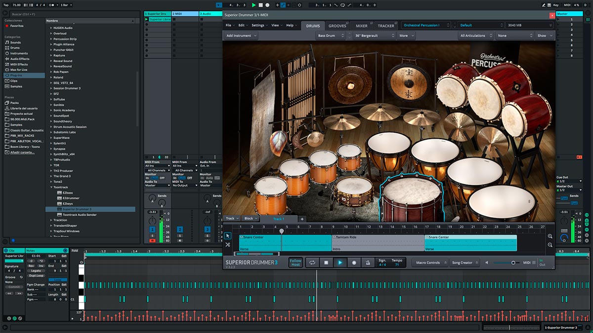Click the Tap tempo button in Ableton
593x333 pixels.
coord(6,5)
